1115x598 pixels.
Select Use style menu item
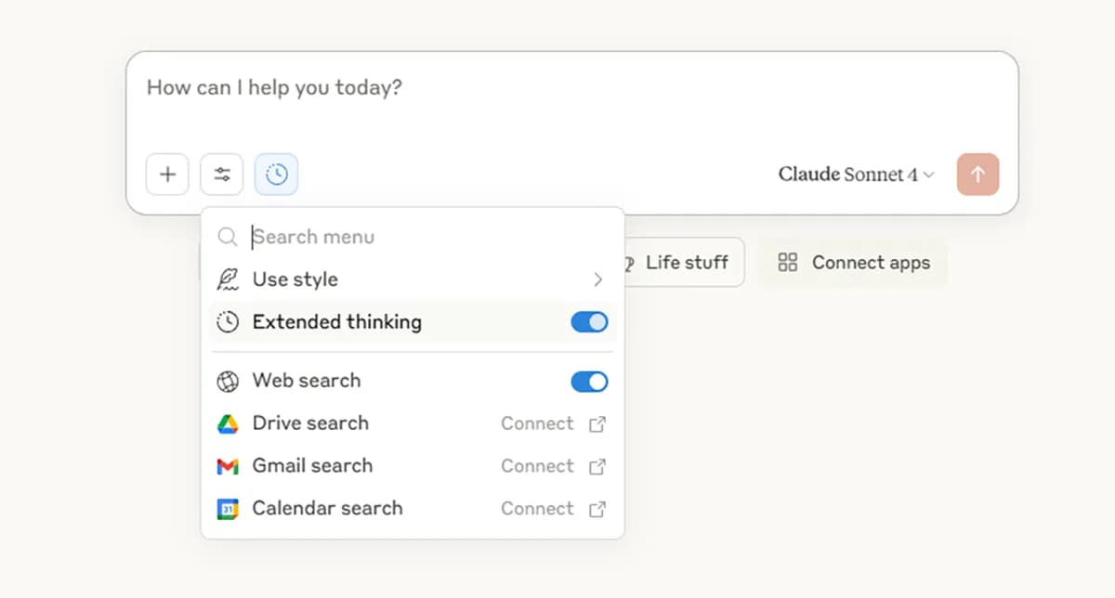[x=295, y=279]
